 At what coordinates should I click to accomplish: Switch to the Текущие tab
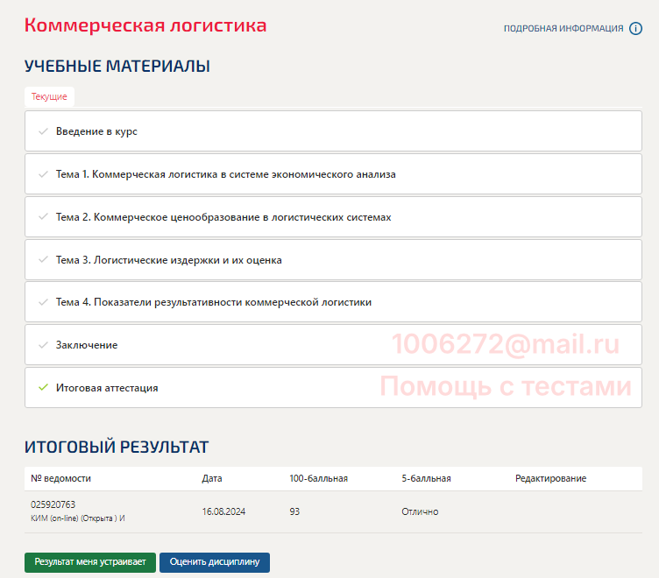pos(49,97)
